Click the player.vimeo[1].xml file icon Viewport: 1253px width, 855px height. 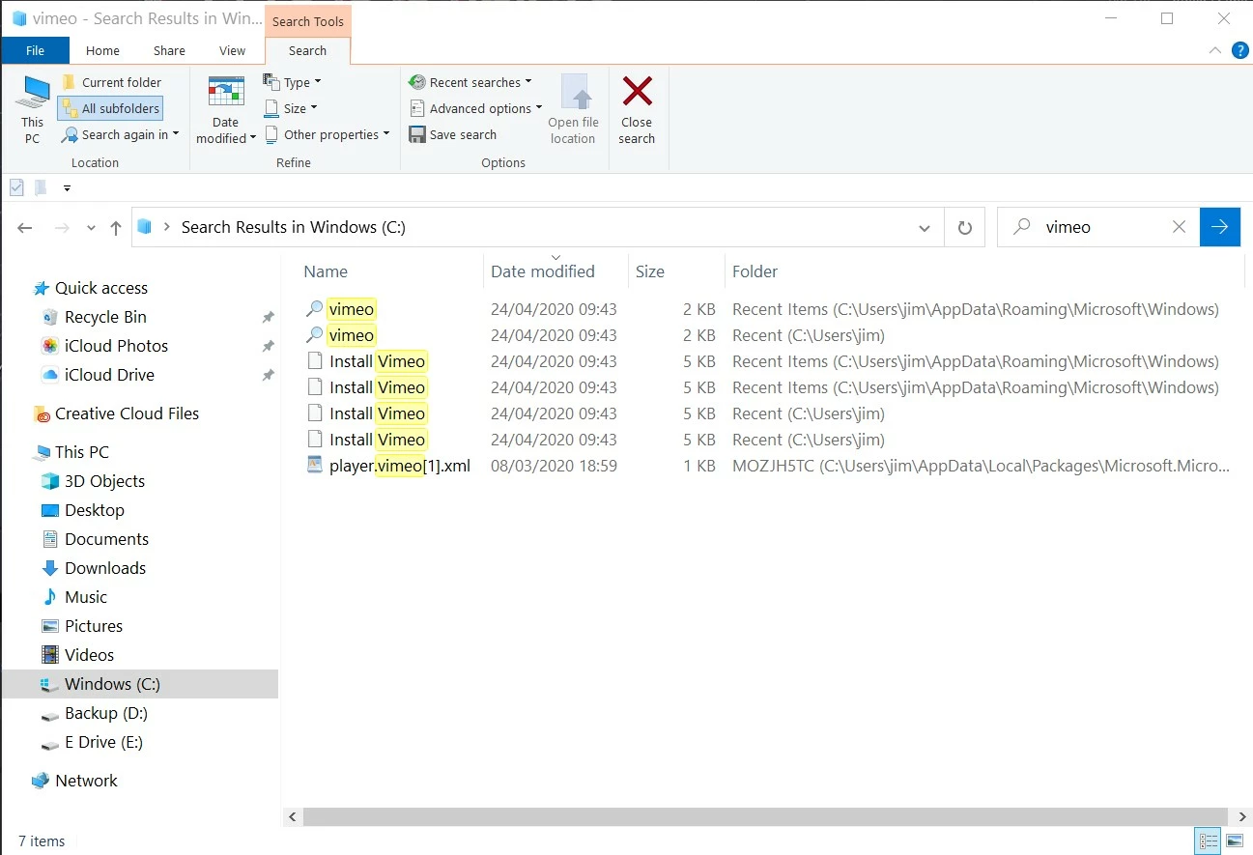click(314, 466)
